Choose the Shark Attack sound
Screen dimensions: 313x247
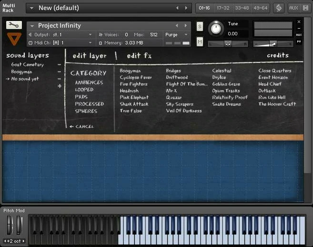pyautogui.click(x=134, y=104)
